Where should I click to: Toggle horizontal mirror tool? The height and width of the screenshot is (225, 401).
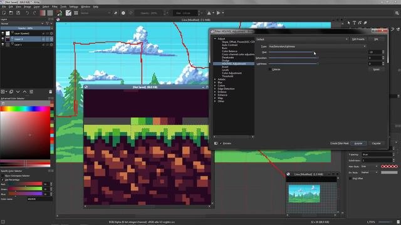click(209, 12)
